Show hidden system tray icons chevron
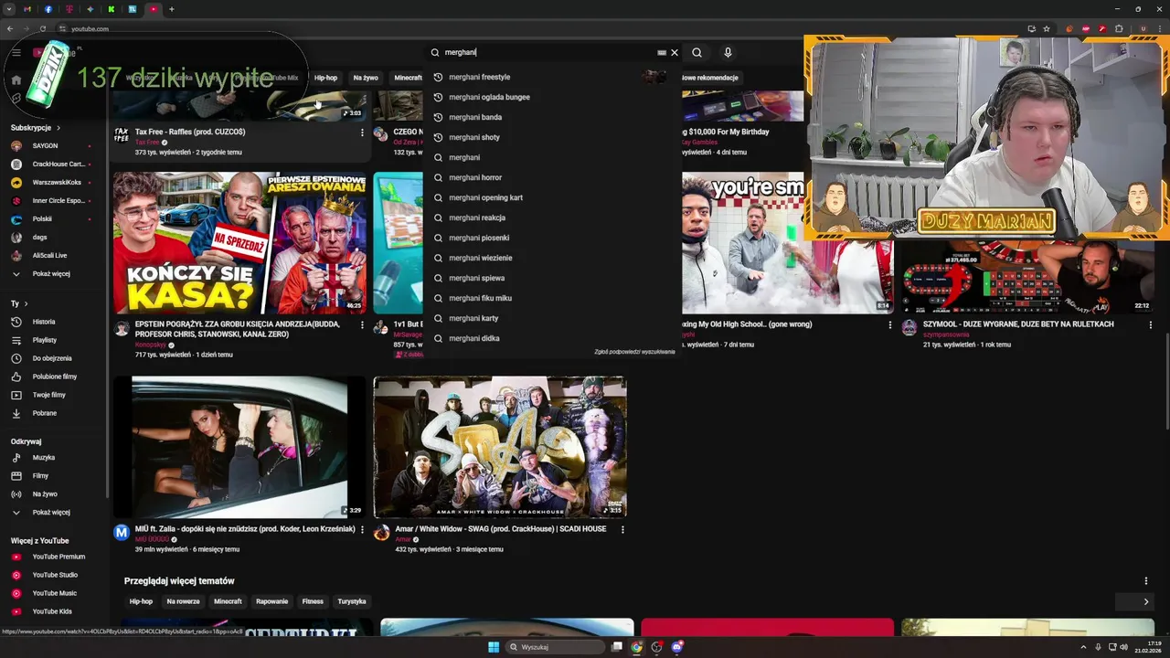This screenshot has height=658, width=1170. point(1084,647)
